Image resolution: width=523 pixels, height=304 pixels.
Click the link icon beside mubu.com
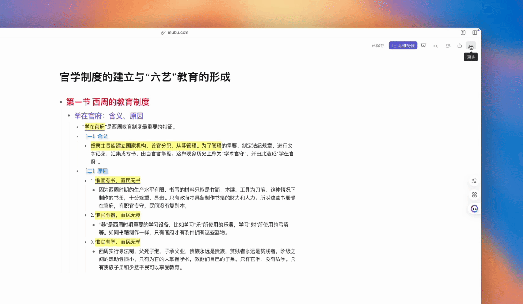[x=163, y=32]
